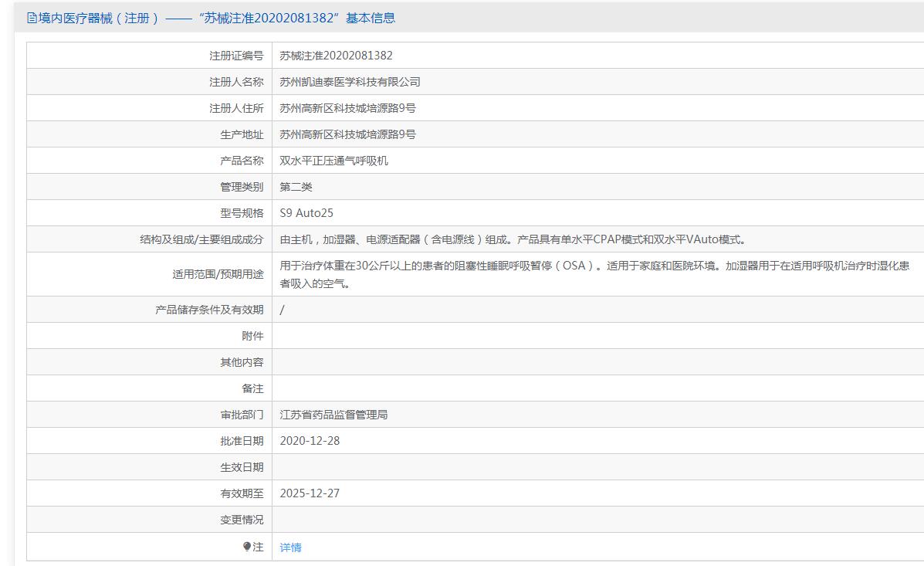Click the 产品名称 label
Image resolution: width=924 pixels, height=566 pixels.
click(242, 161)
